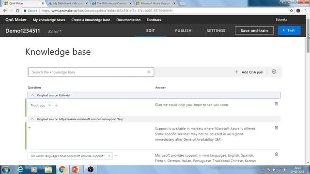Image resolution: width=310 pixels, height=174 pixels.
Task: Click the Demo1234511 knowledge base title
Action: (x=23, y=31)
